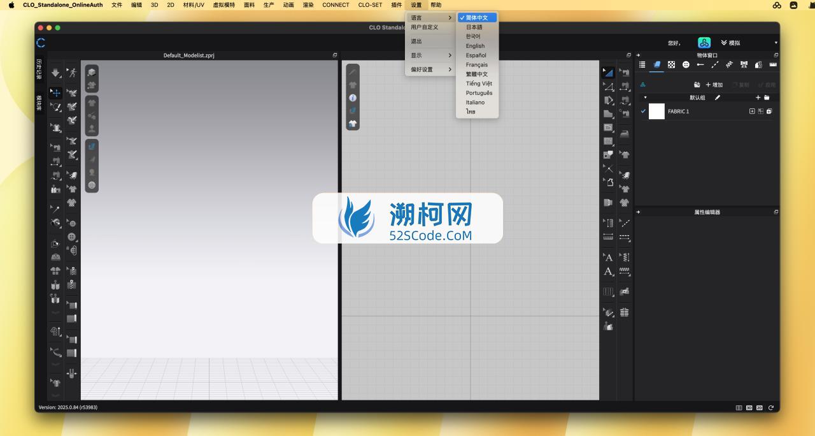
Task: Open the Apple menu
Action: click(x=11, y=5)
